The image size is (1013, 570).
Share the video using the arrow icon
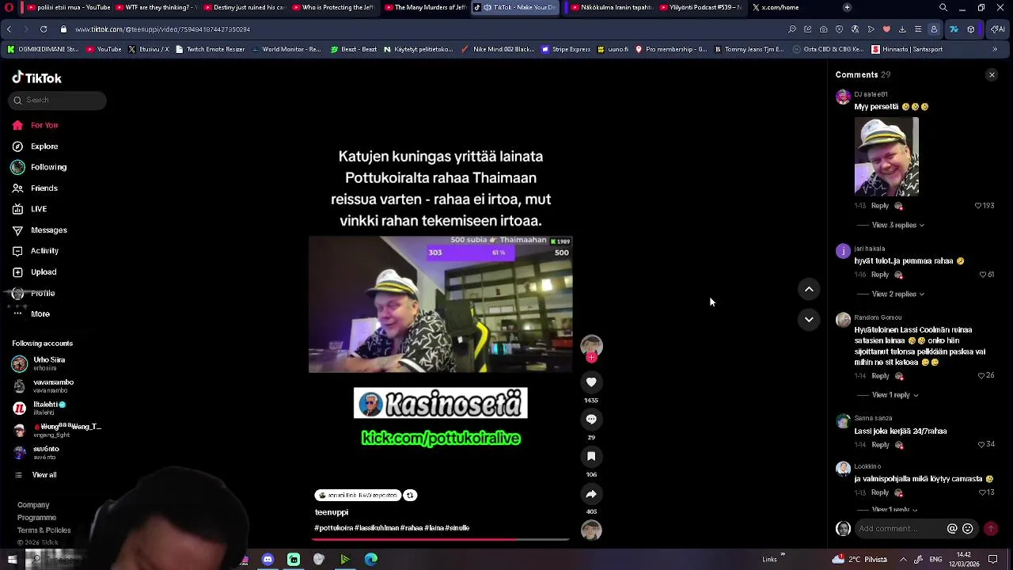(x=591, y=494)
